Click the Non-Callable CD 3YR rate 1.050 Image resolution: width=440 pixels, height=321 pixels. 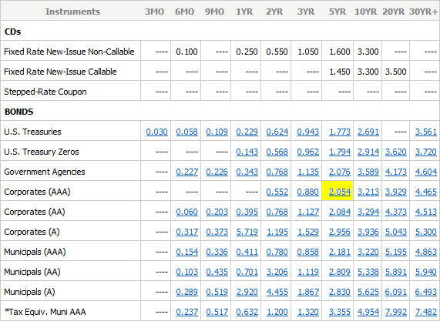click(307, 52)
